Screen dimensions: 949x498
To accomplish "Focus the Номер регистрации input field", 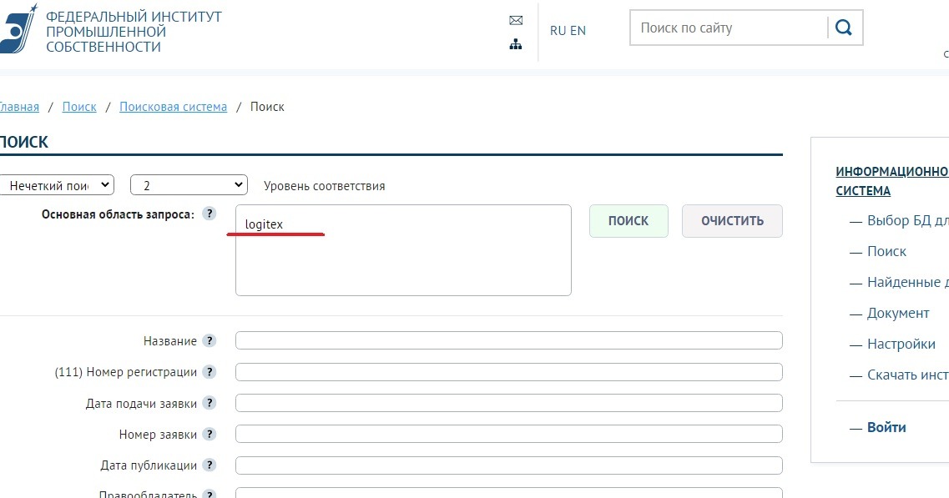I will click(509, 371).
